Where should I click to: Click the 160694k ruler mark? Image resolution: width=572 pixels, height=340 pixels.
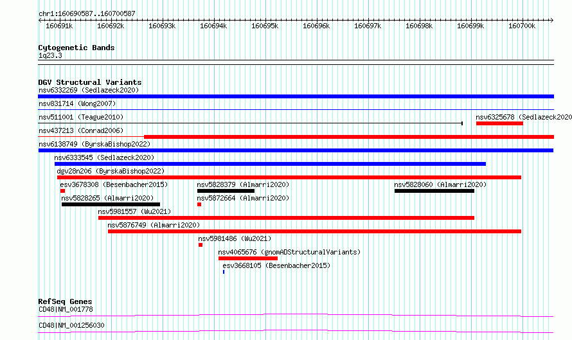[x=213, y=26]
